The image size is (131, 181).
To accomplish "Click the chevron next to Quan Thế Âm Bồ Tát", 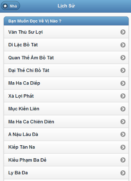I will click(x=123, y=58).
